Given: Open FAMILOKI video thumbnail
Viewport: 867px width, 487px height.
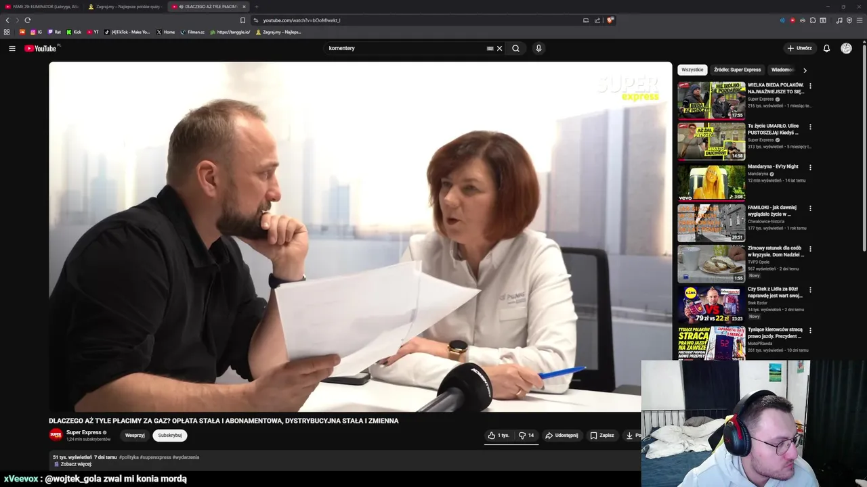Looking at the screenshot, I should [x=711, y=223].
